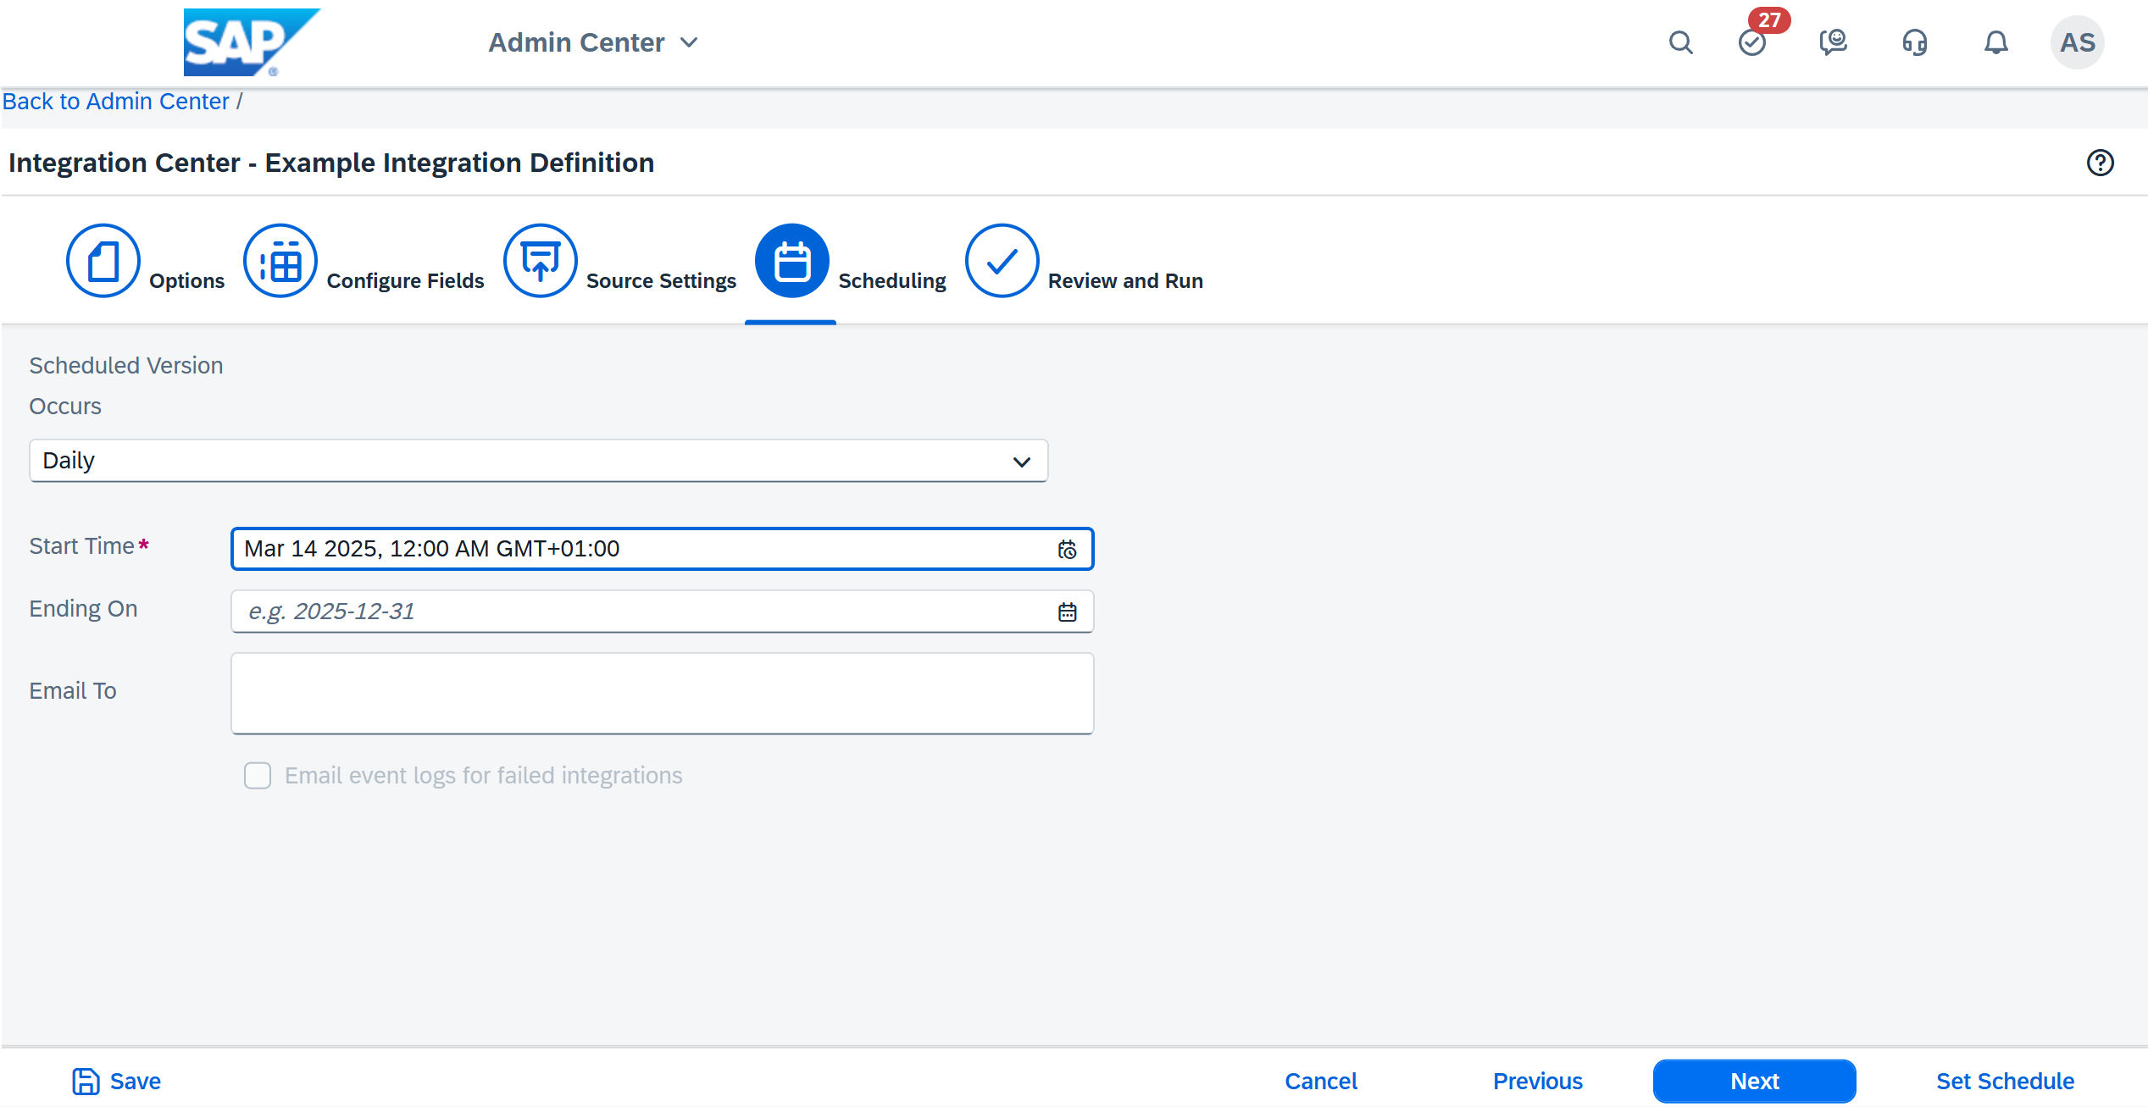Viewport: 2148px width, 1107px height.
Task: Open Start Time date-time picker icon
Action: click(x=1067, y=550)
